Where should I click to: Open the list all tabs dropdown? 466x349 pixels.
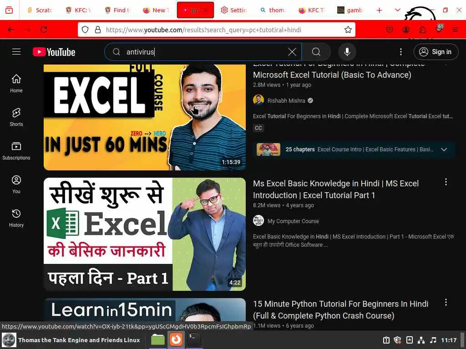click(x=398, y=10)
